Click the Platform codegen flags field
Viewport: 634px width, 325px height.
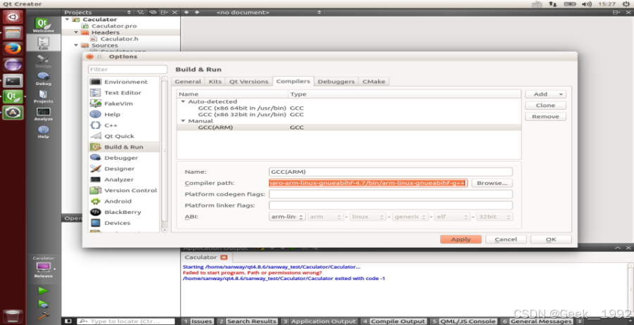pos(391,194)
